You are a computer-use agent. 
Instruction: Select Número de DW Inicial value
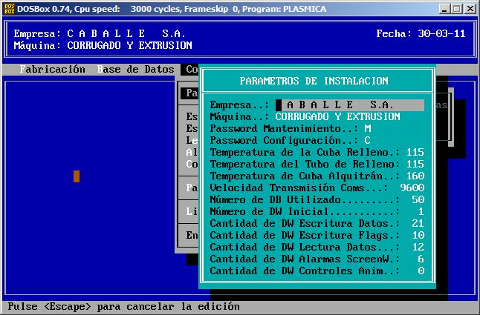click(421, 212)
